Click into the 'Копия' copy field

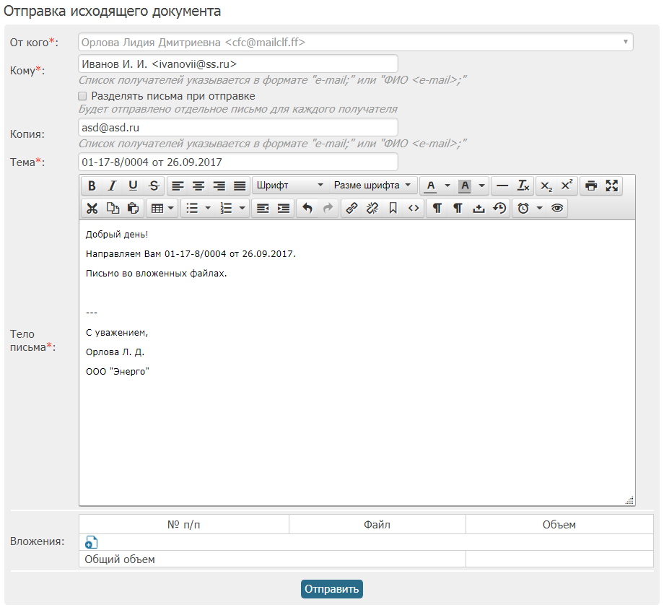[238, 128]
